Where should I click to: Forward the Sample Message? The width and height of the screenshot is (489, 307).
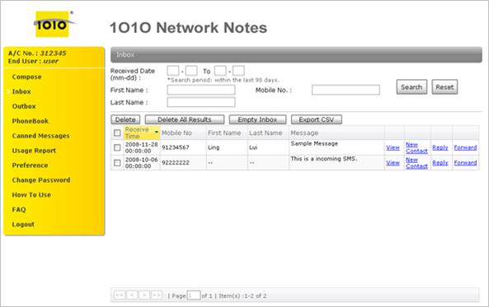(465, 147)
